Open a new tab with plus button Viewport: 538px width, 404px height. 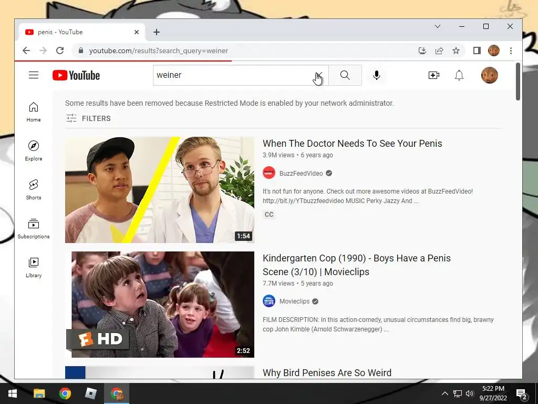pos(157,32)
